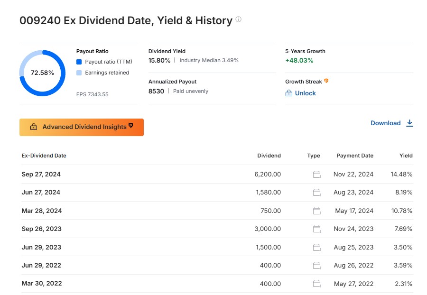
Task: Click type icon for Sep 27, 2024 row
Action: (317, 175)
